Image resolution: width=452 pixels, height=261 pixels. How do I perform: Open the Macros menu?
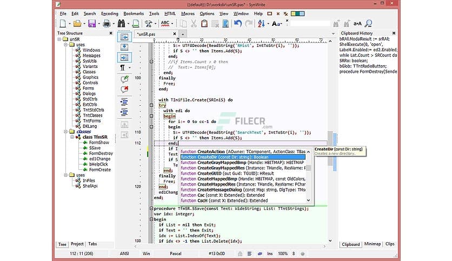[x=188, y=13]
